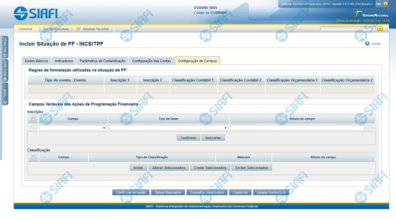Click the Incluir button under Classificação
This screenshot has width=396, height=219.
pos(138,168)
